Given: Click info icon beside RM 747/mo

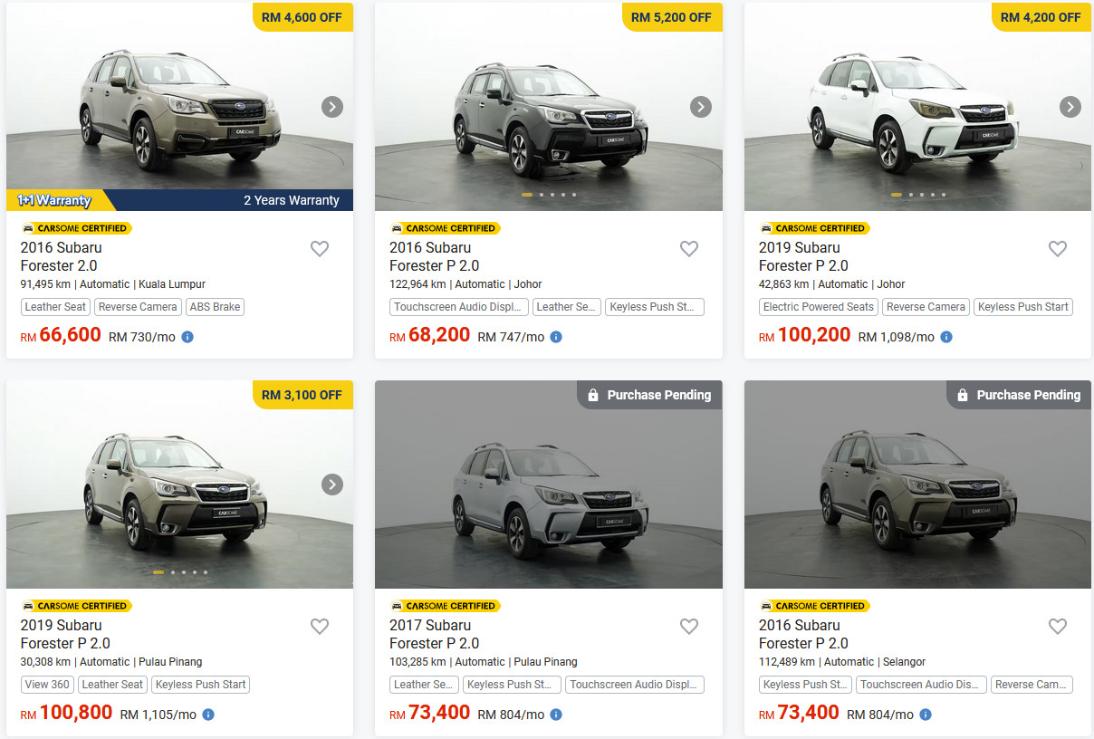Looking at the screenshot, I should click(x=556, y=337).
